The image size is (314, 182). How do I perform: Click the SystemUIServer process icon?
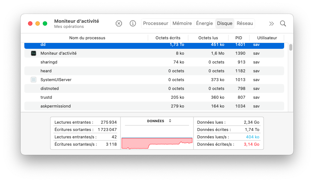point(34,80)
